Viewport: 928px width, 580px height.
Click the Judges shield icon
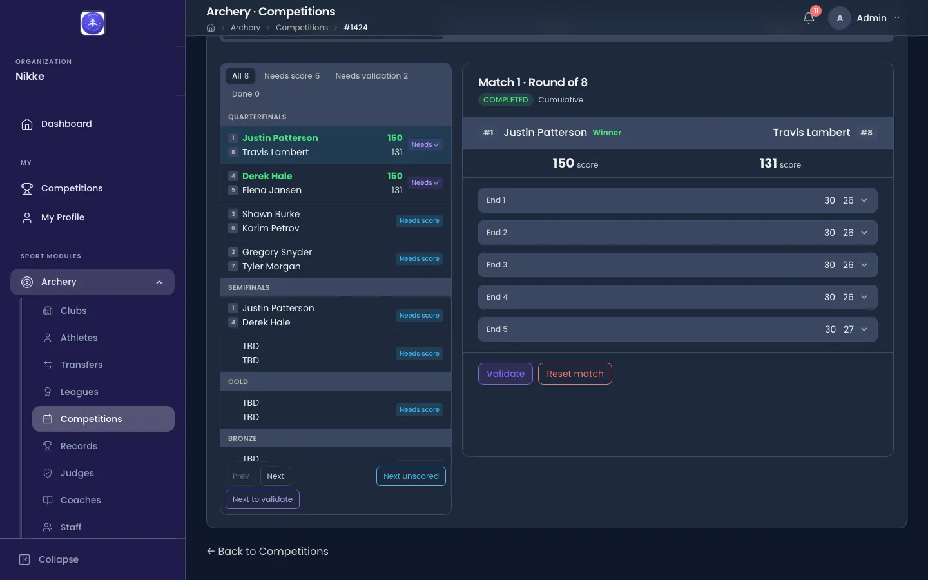(48, 473)
